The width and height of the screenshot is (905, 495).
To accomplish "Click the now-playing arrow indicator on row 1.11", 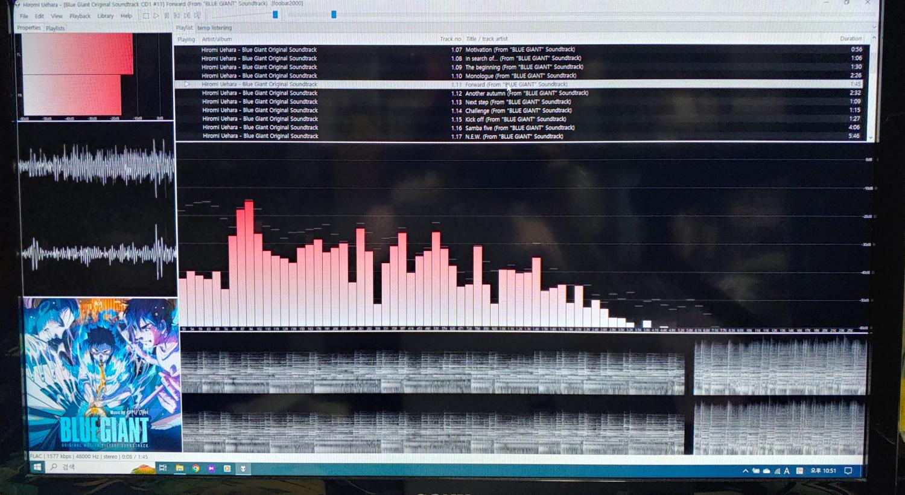I will click(x=186, y=85).
